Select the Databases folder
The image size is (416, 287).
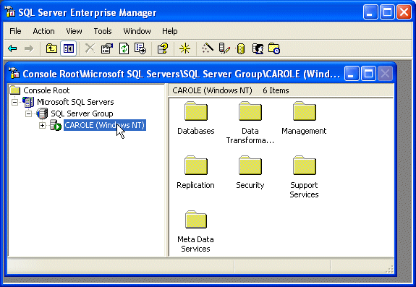pos(196,118)
